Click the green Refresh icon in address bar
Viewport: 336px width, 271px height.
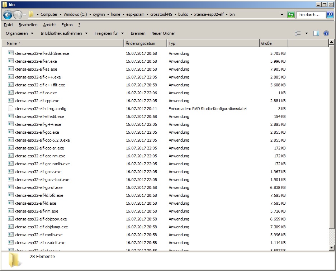(x=290, y=15)
